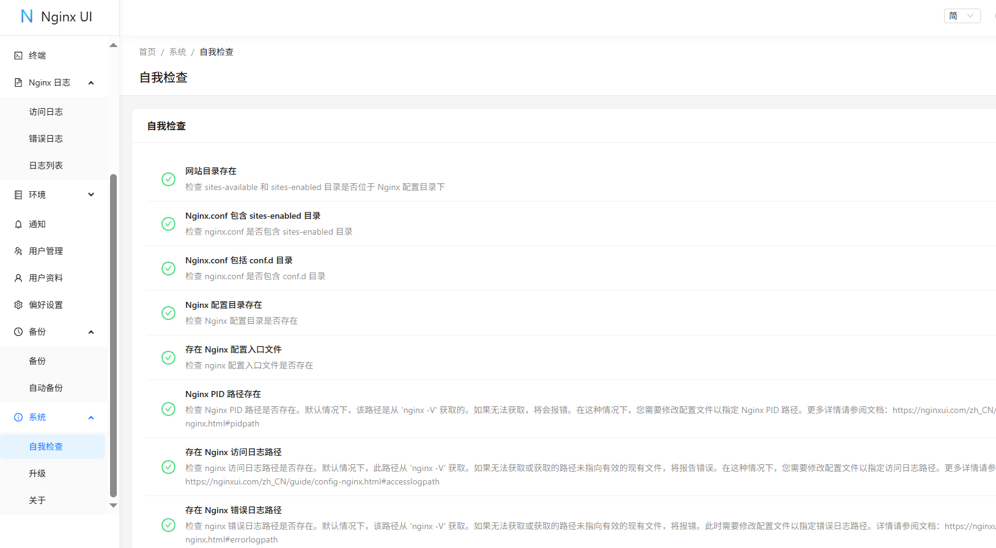Viewport: 996px width, 548px height.
Task: Click the 用户资料 person icon
Action: tap(18, 278)
